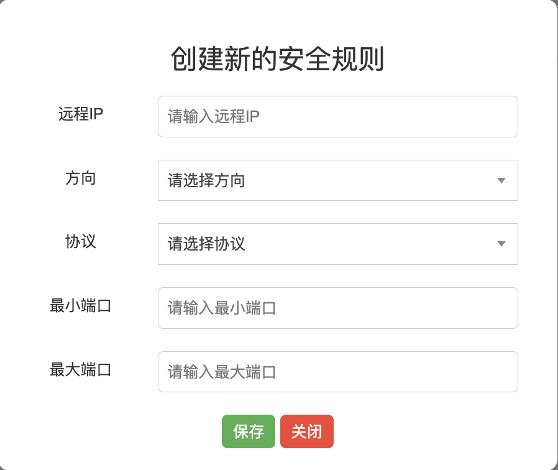Expand the 请选择协议 dropdown
The image size is (558, 470).
pos(337,244)
